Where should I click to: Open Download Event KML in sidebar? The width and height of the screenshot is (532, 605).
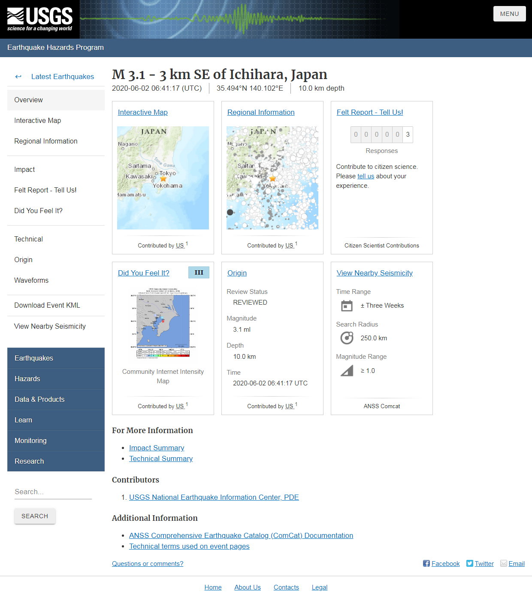pyautogui.click(x=47, y=305)
